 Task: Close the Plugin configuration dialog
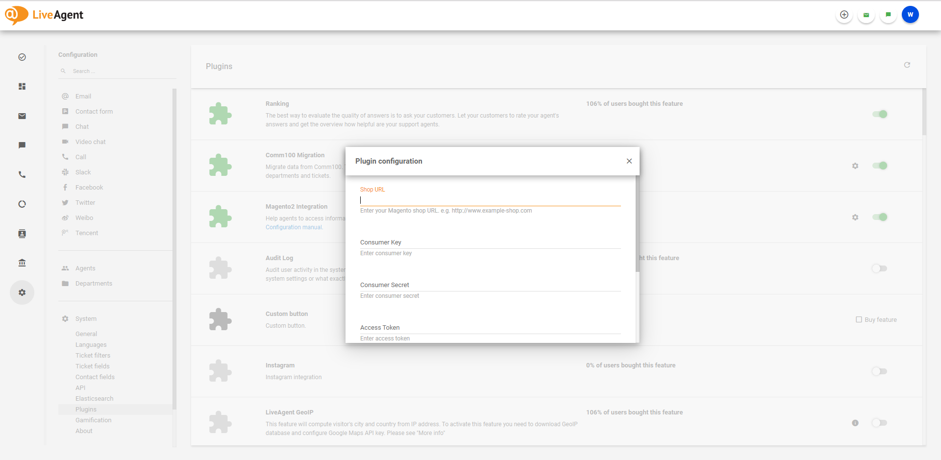pos(629,161)
